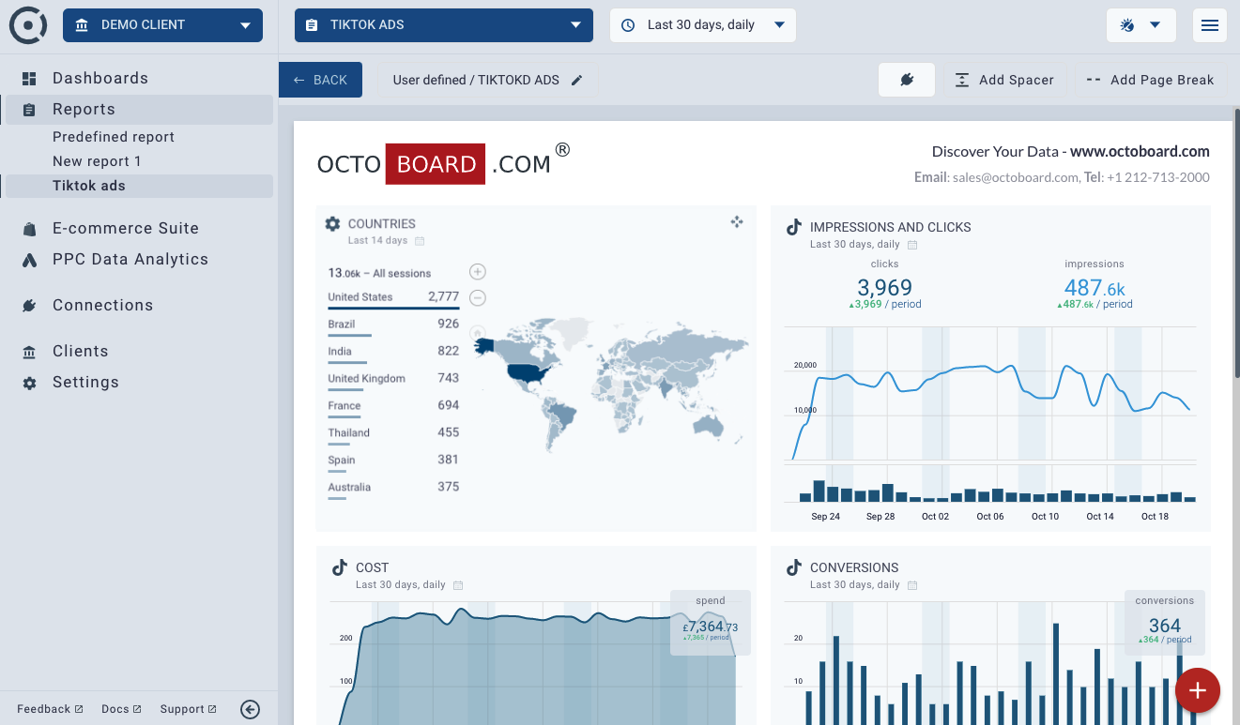This screenshot has width=1240, height=725.
Task: Edit report name via pencil icon
Action: [577, 80]
